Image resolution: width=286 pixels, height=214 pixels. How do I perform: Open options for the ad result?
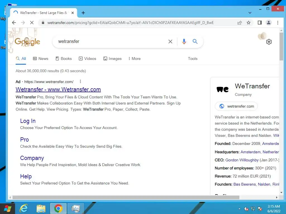[x=80, y=82]
